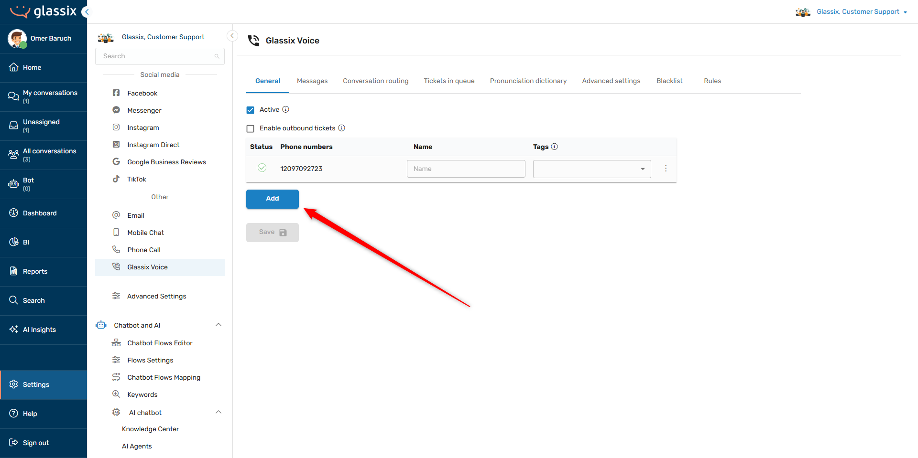The image size is (918, 458).
Task: Check Enable outbound tickets checkbox
Action: (250, 128)
